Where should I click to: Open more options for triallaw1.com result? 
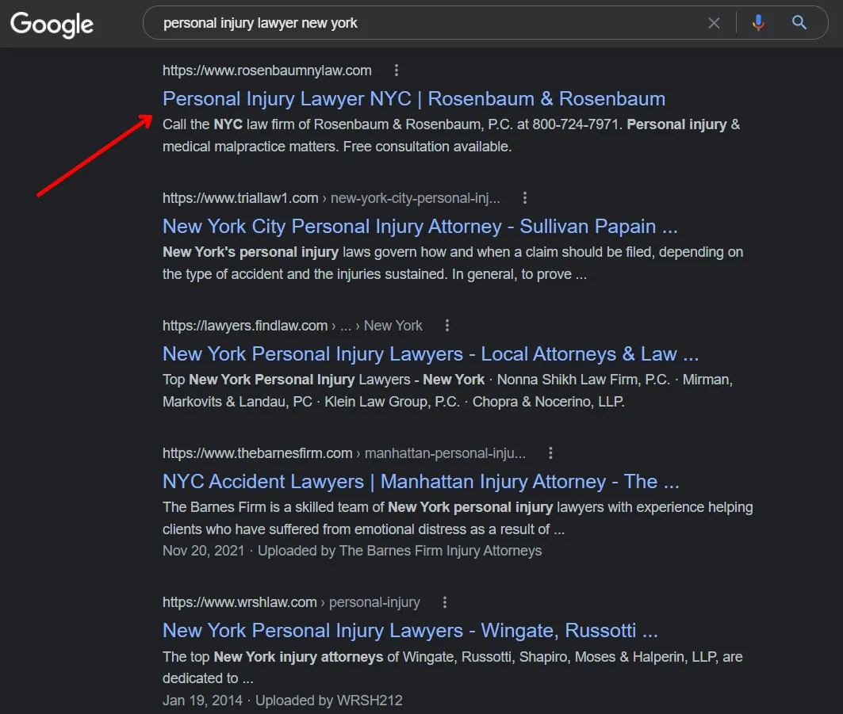[x=525, y=198]
